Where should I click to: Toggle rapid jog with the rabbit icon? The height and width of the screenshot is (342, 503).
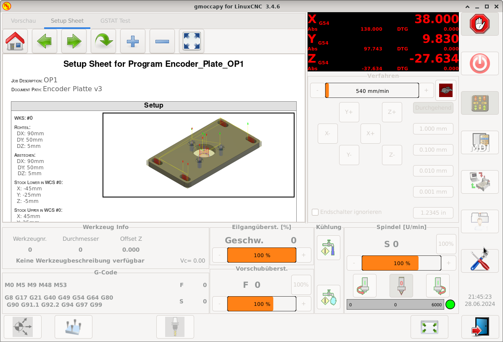445,90
